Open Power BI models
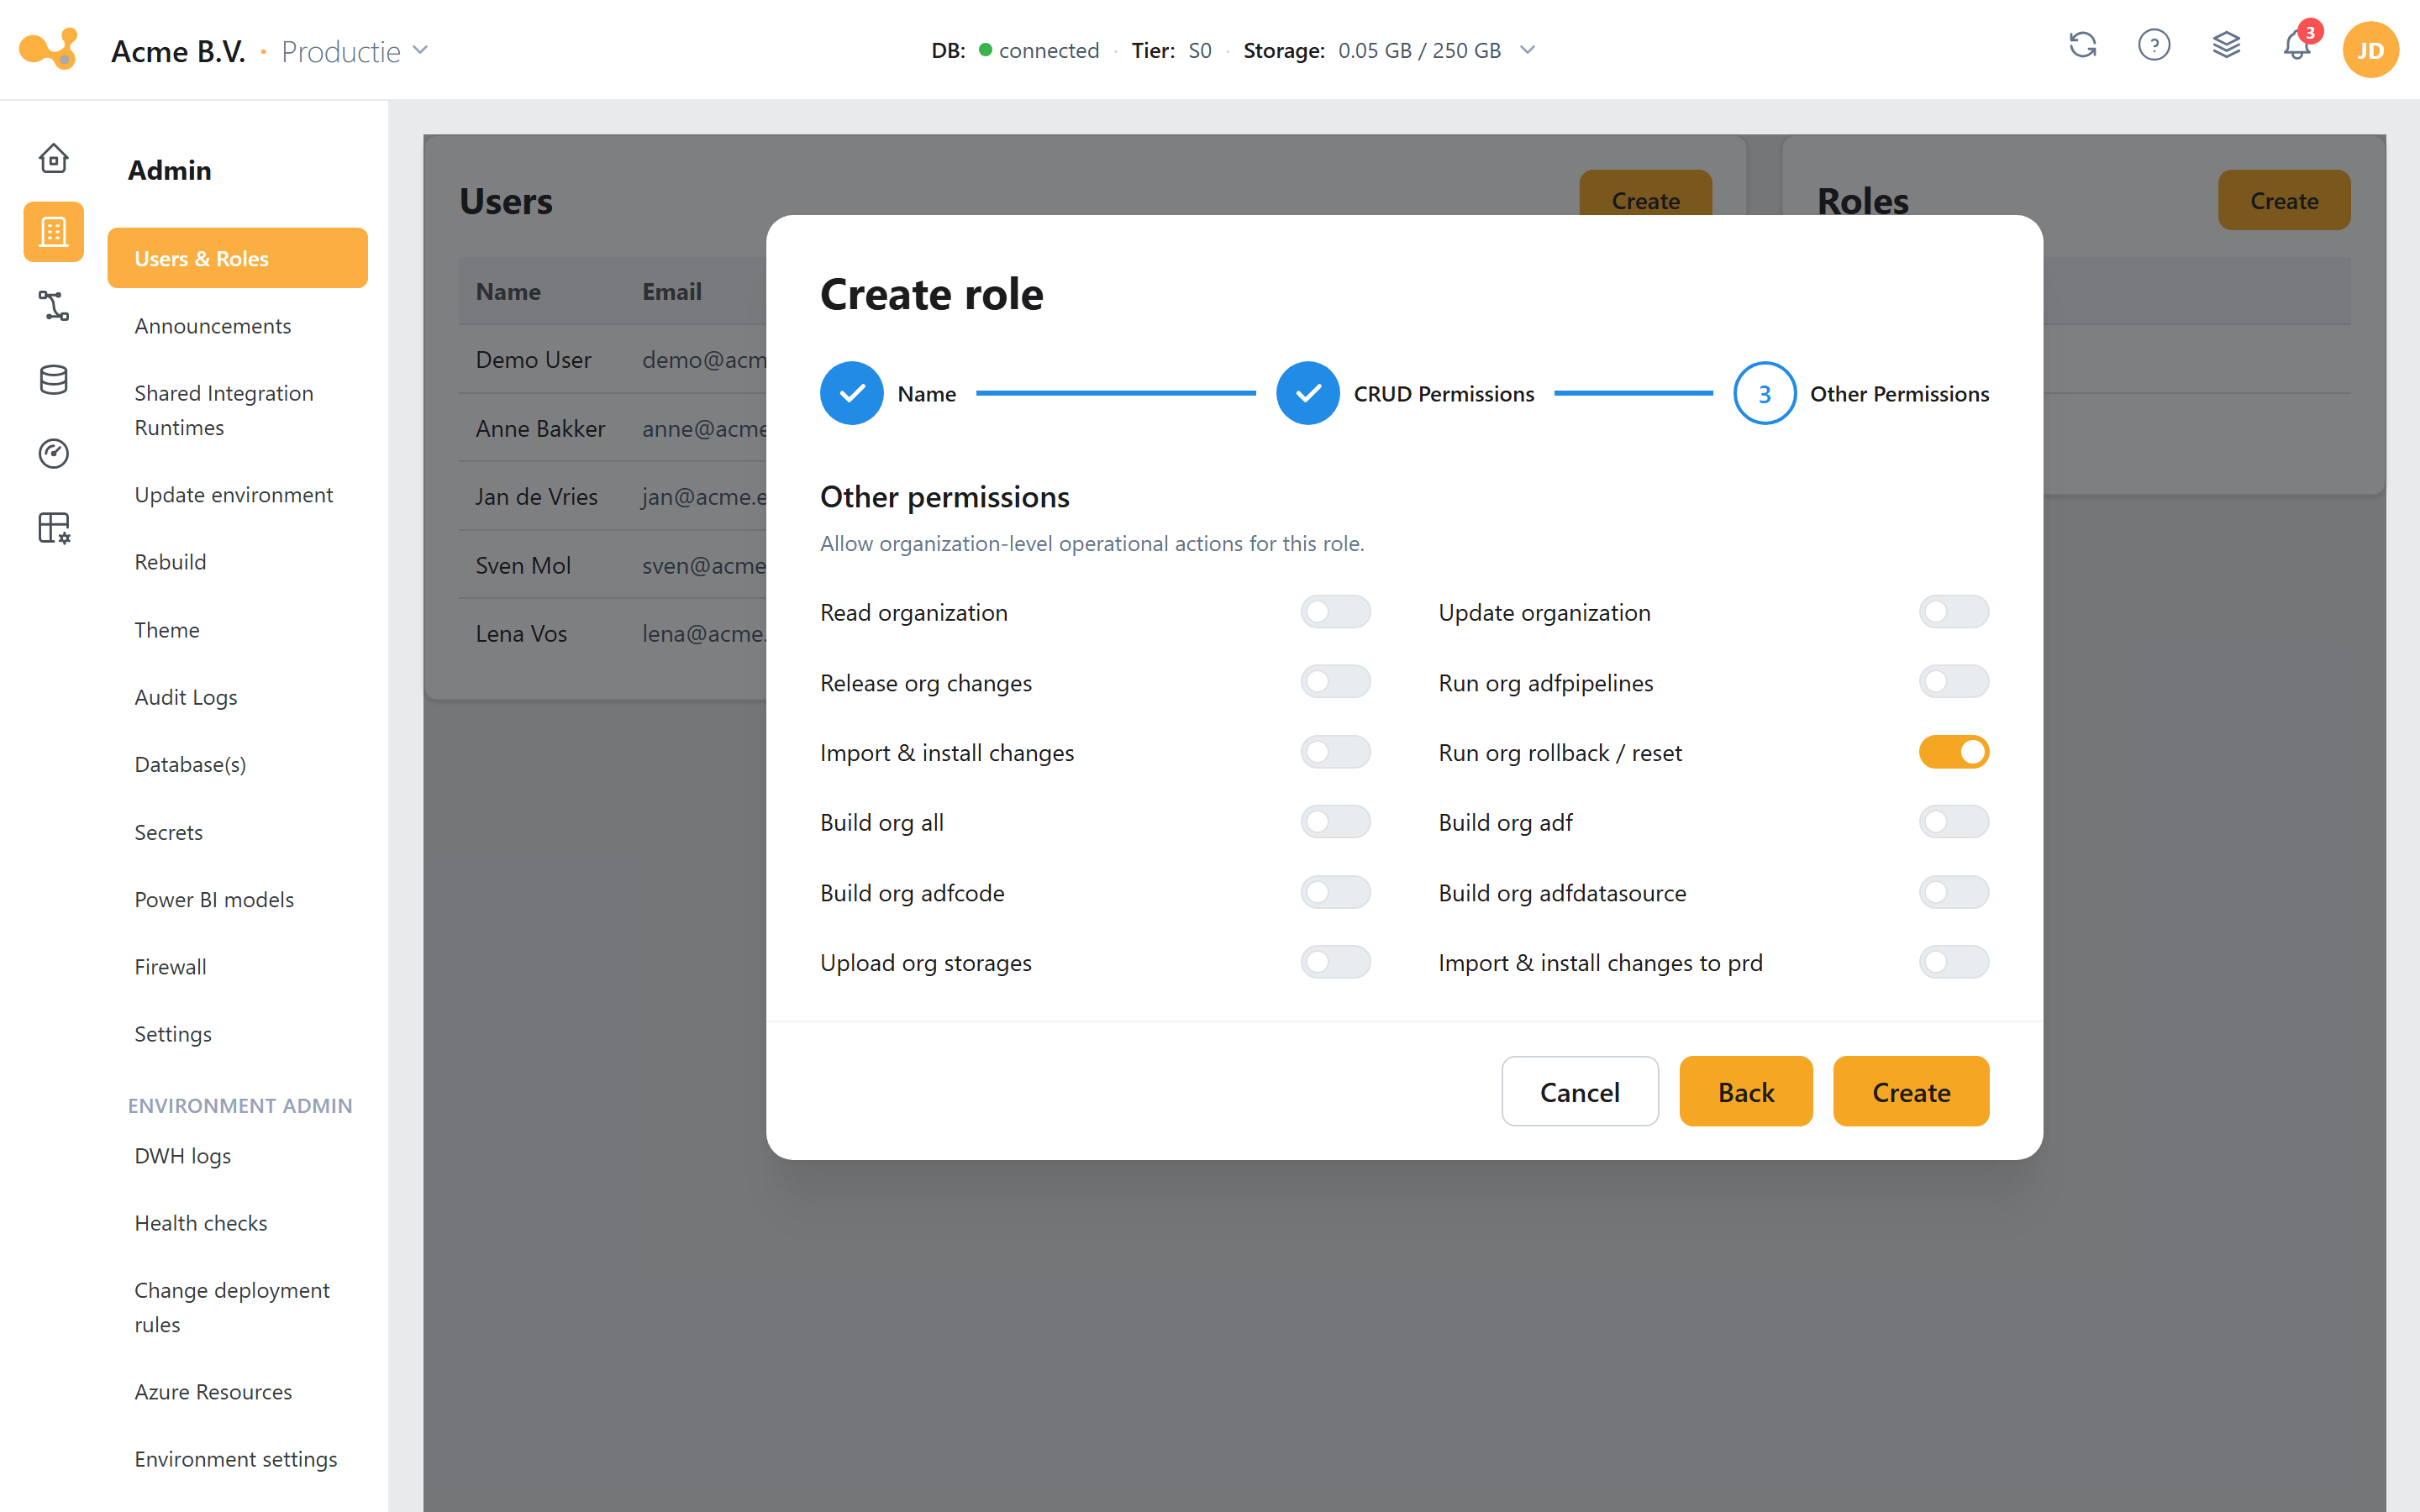This screenshot has width=2420, height=1512. tap(237, 899)
